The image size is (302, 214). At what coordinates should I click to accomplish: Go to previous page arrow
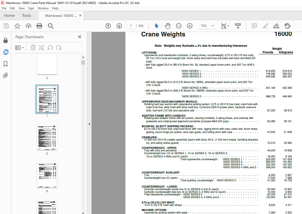coord(108,26)
